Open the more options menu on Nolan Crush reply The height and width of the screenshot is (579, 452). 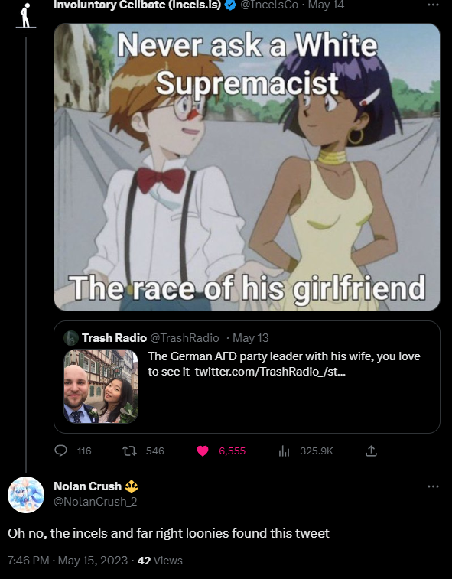click(x=433, y=486)
